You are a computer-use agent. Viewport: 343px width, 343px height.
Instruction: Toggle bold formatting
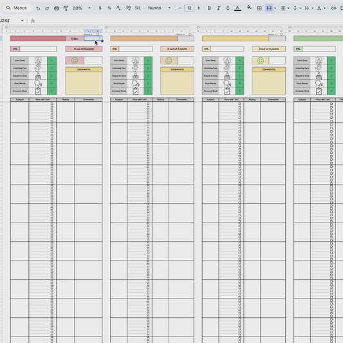(x=209, y=8)
